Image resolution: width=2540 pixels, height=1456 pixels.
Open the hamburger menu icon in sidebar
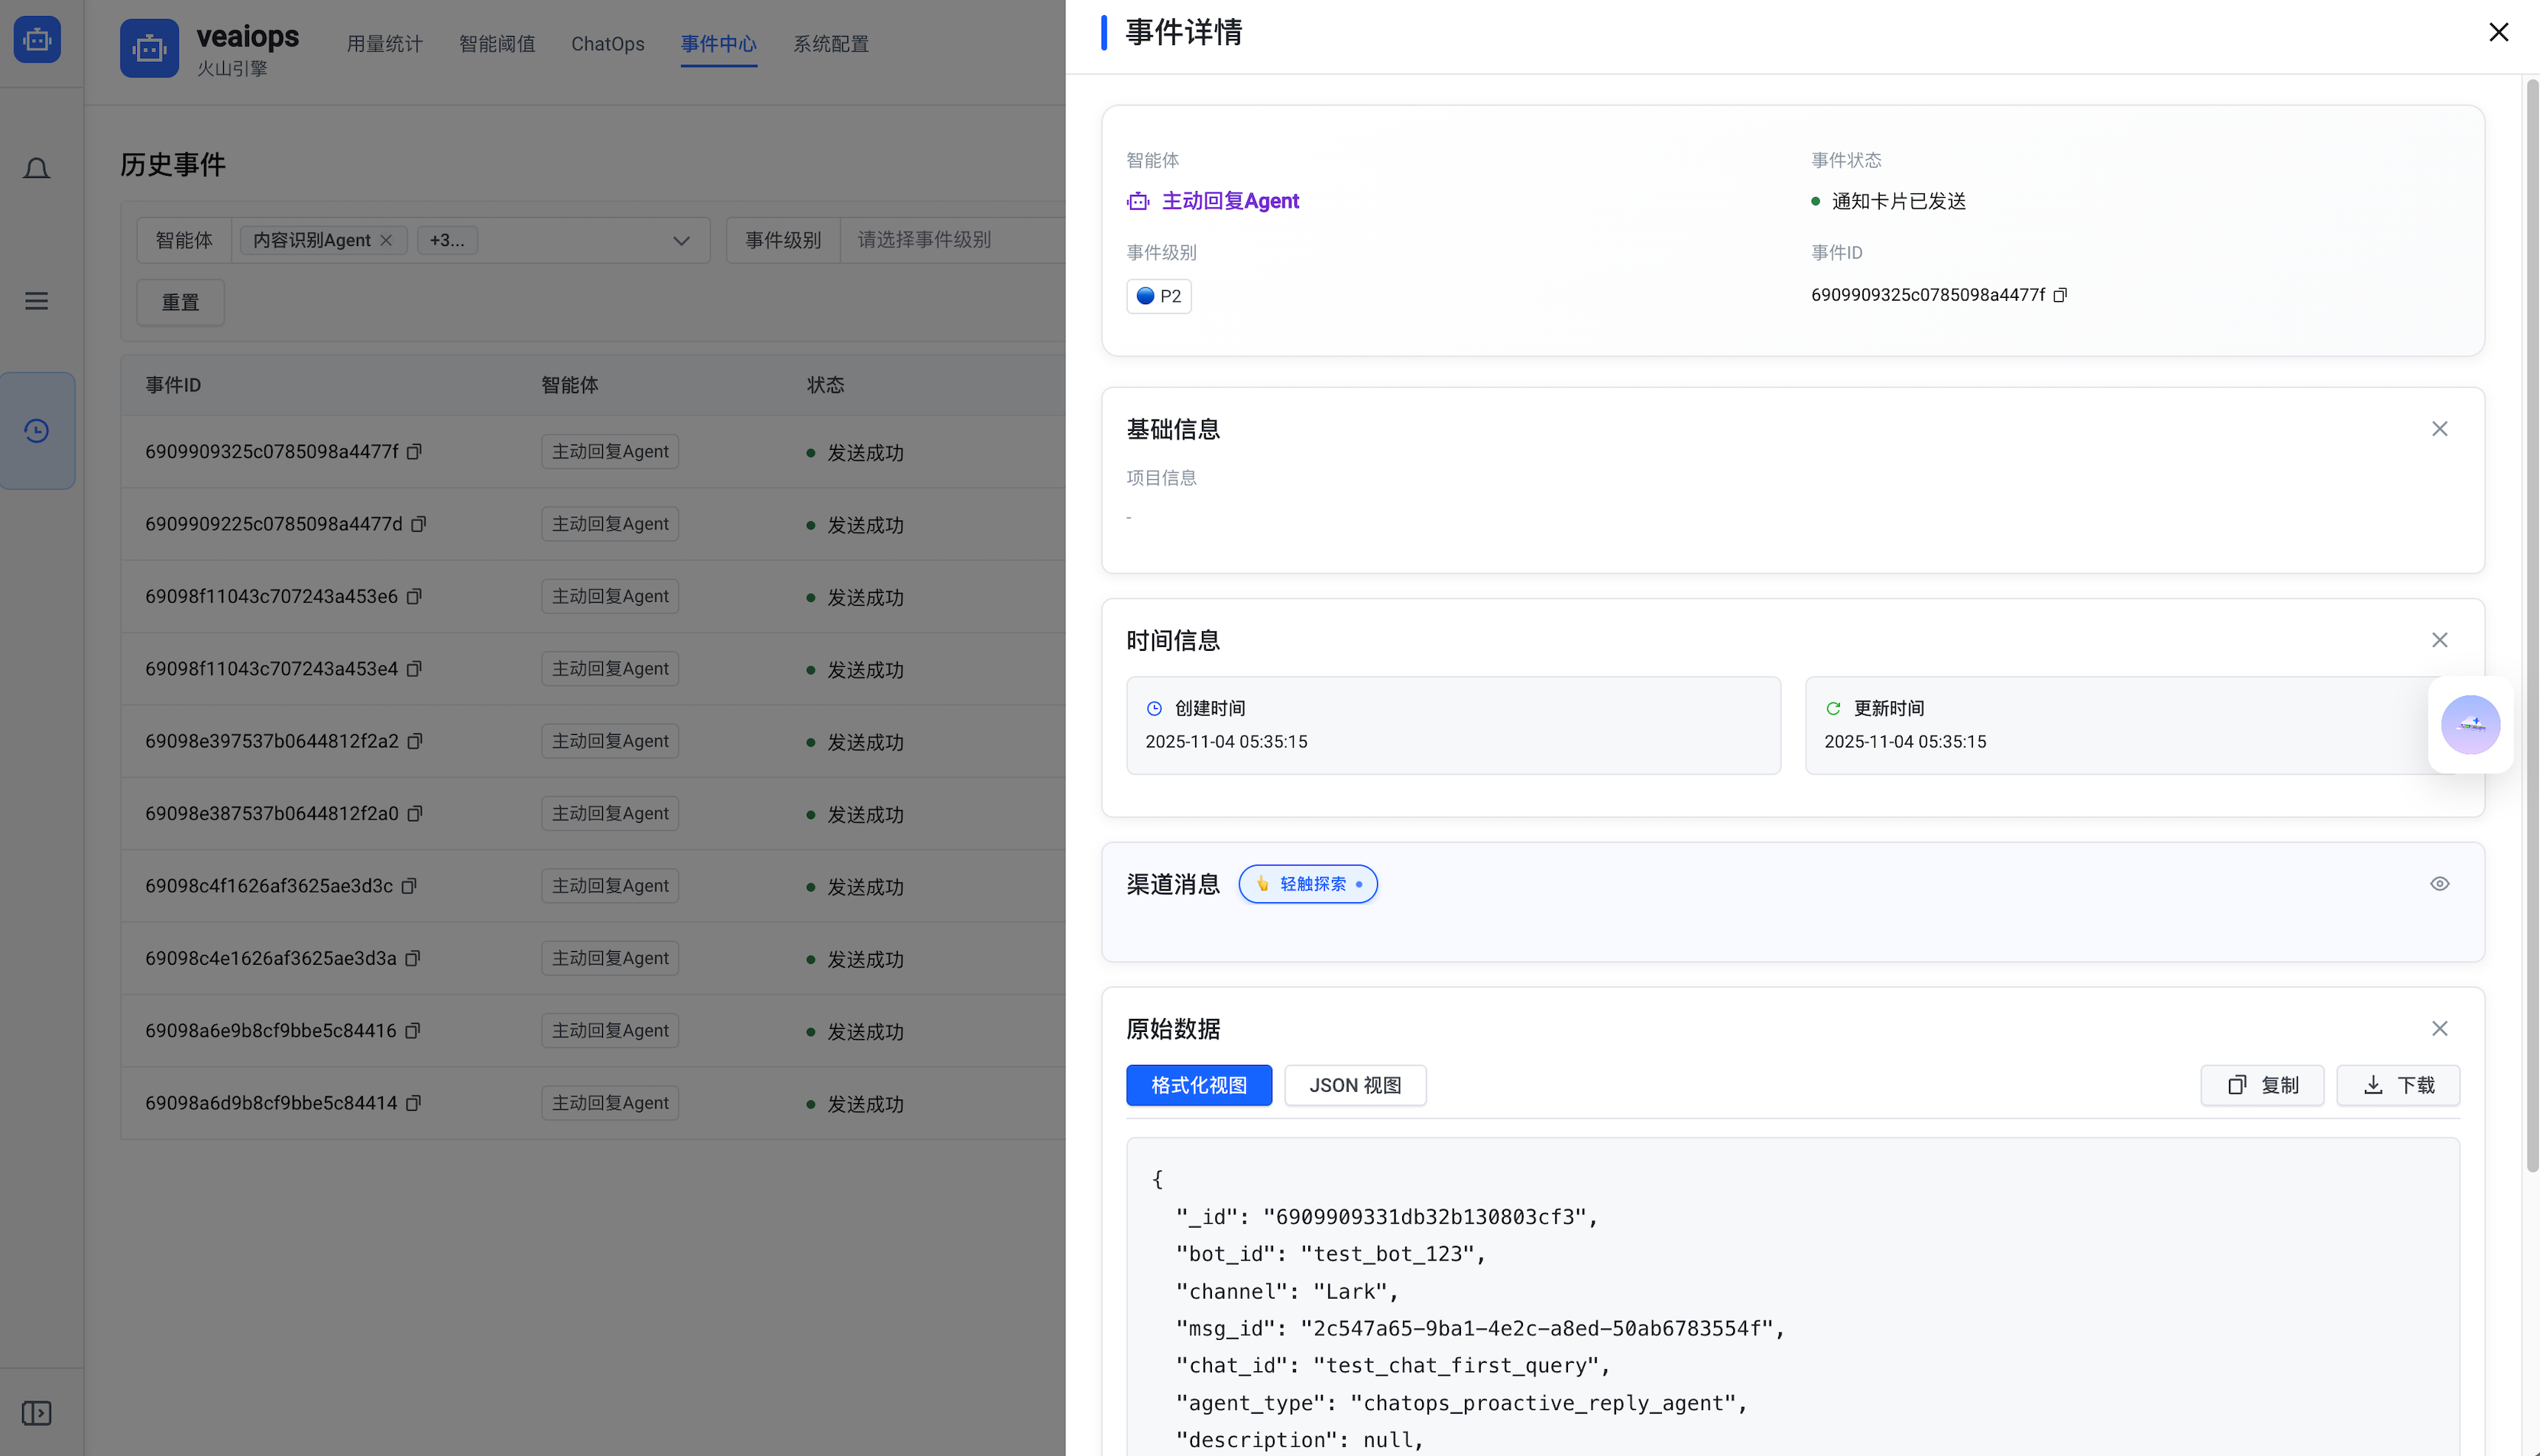37,301
